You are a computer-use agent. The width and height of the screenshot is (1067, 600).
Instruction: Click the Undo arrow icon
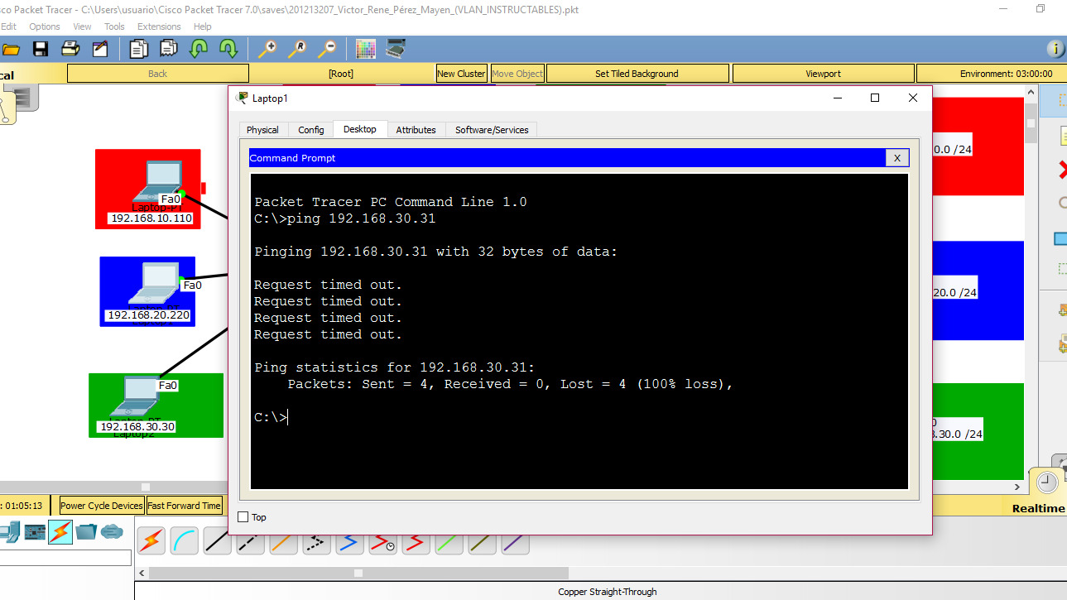coord(198,48)
